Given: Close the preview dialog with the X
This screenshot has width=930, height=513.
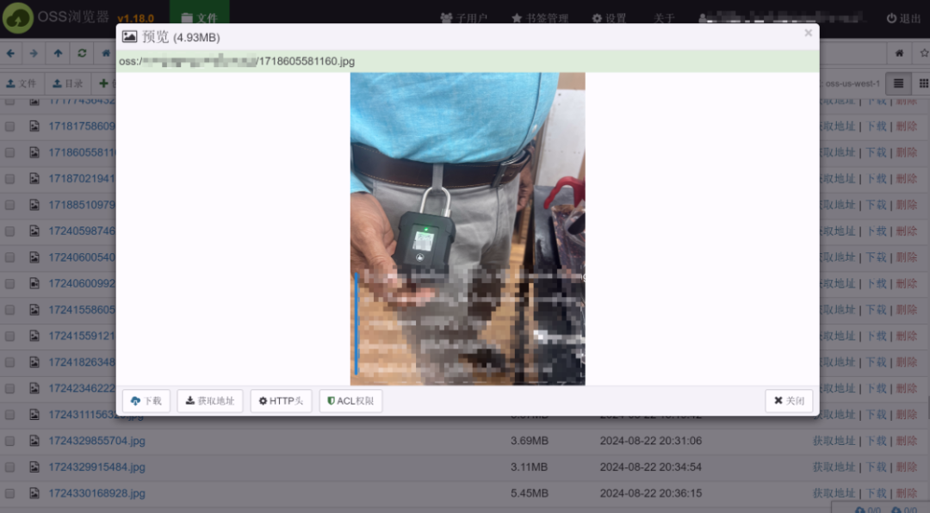Looking at the screenshot, I should (808, 34).
